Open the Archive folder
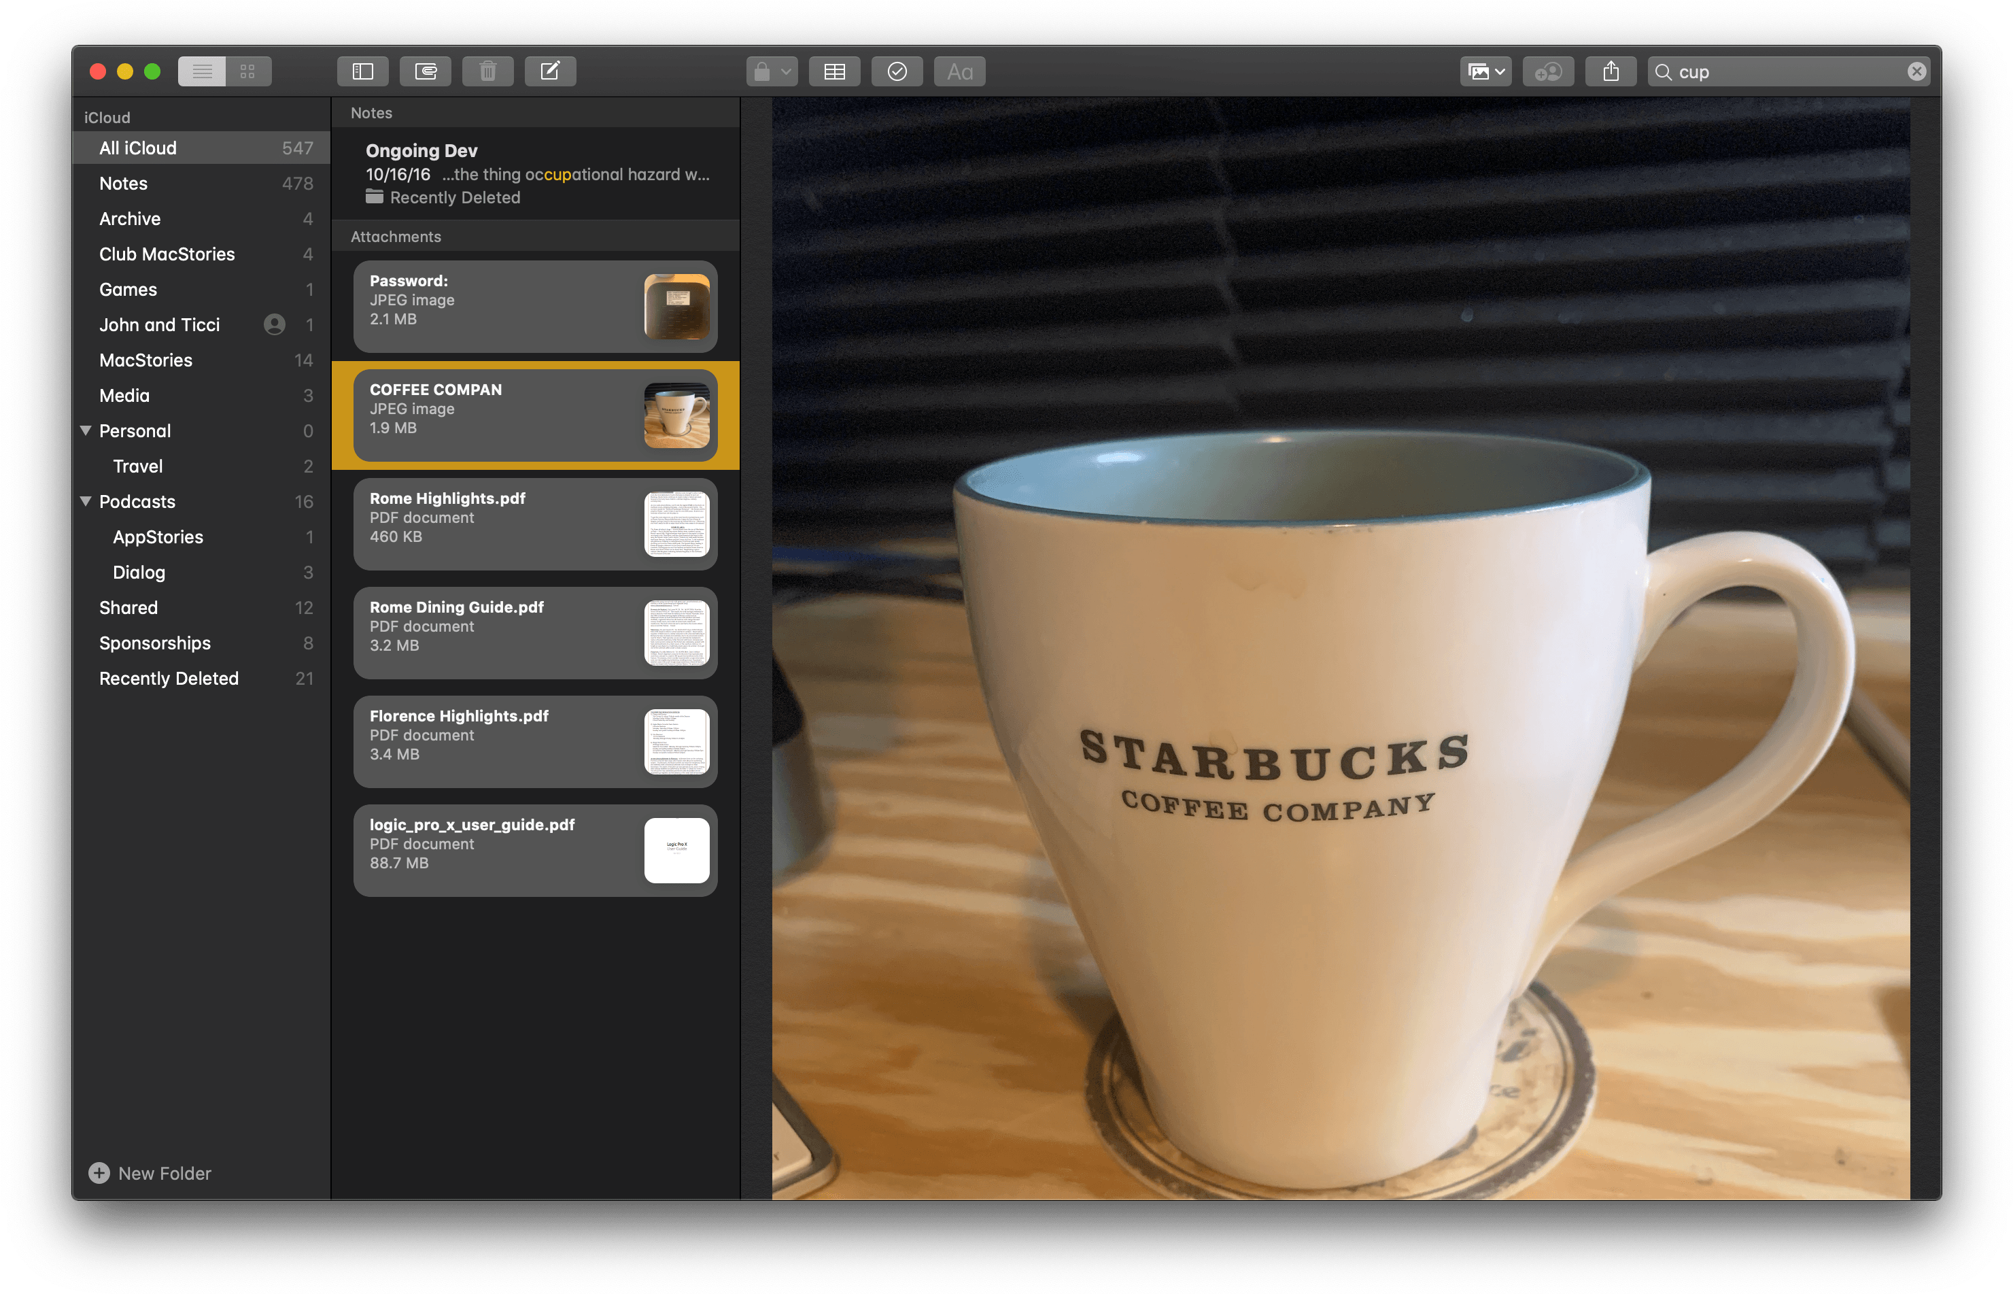 pos(202,218)
